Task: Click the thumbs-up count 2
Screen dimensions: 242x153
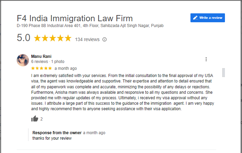Action: (x=41, y=119)
